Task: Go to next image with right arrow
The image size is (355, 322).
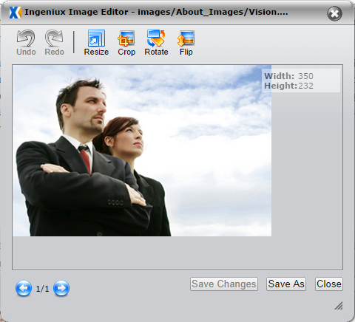Action: tap(61, 288)
